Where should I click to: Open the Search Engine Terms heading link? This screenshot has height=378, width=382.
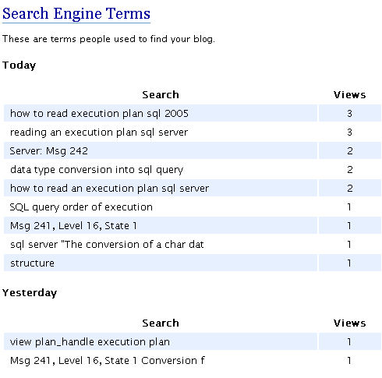point(76,13)
